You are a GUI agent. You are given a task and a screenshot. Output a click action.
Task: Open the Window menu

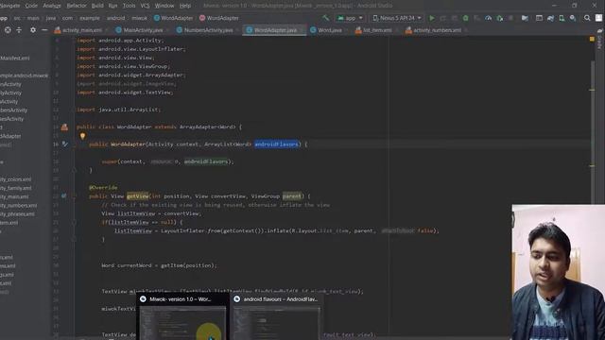tap(164, 6)
